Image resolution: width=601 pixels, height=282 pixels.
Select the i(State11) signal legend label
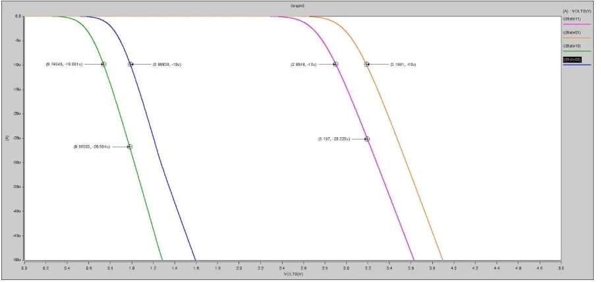(x=572, y=18)
